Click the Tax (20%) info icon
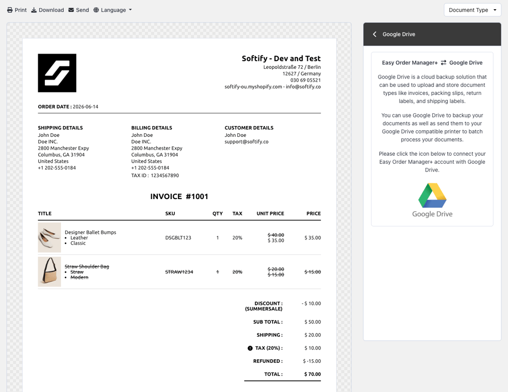The height and width of the screenshot is (392, 508). [x=250, y=348]
